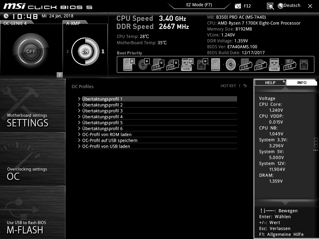Open the SETTINGS motherboard settings section
The width and height of the screenshot is (319, 239).
click(x=32, y=105)
